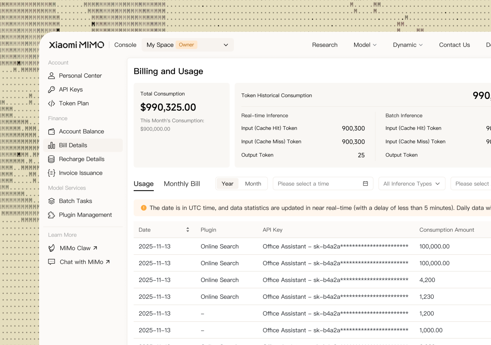Click the Account Balance wallet icon
The image size is (491, 345).
51,132
